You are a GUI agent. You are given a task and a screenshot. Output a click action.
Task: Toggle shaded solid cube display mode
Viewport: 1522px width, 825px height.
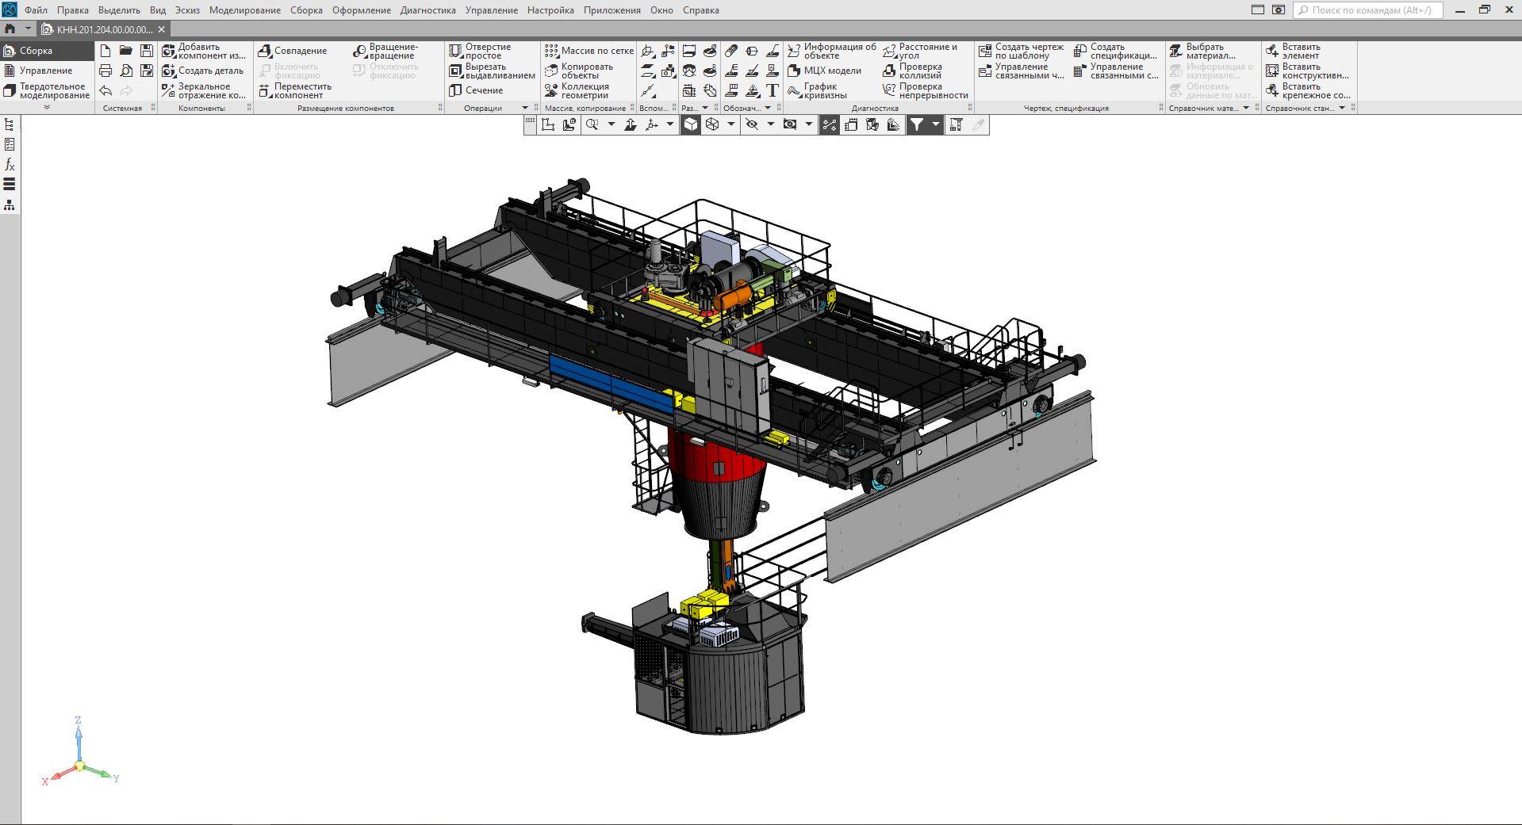click(691, 124)
